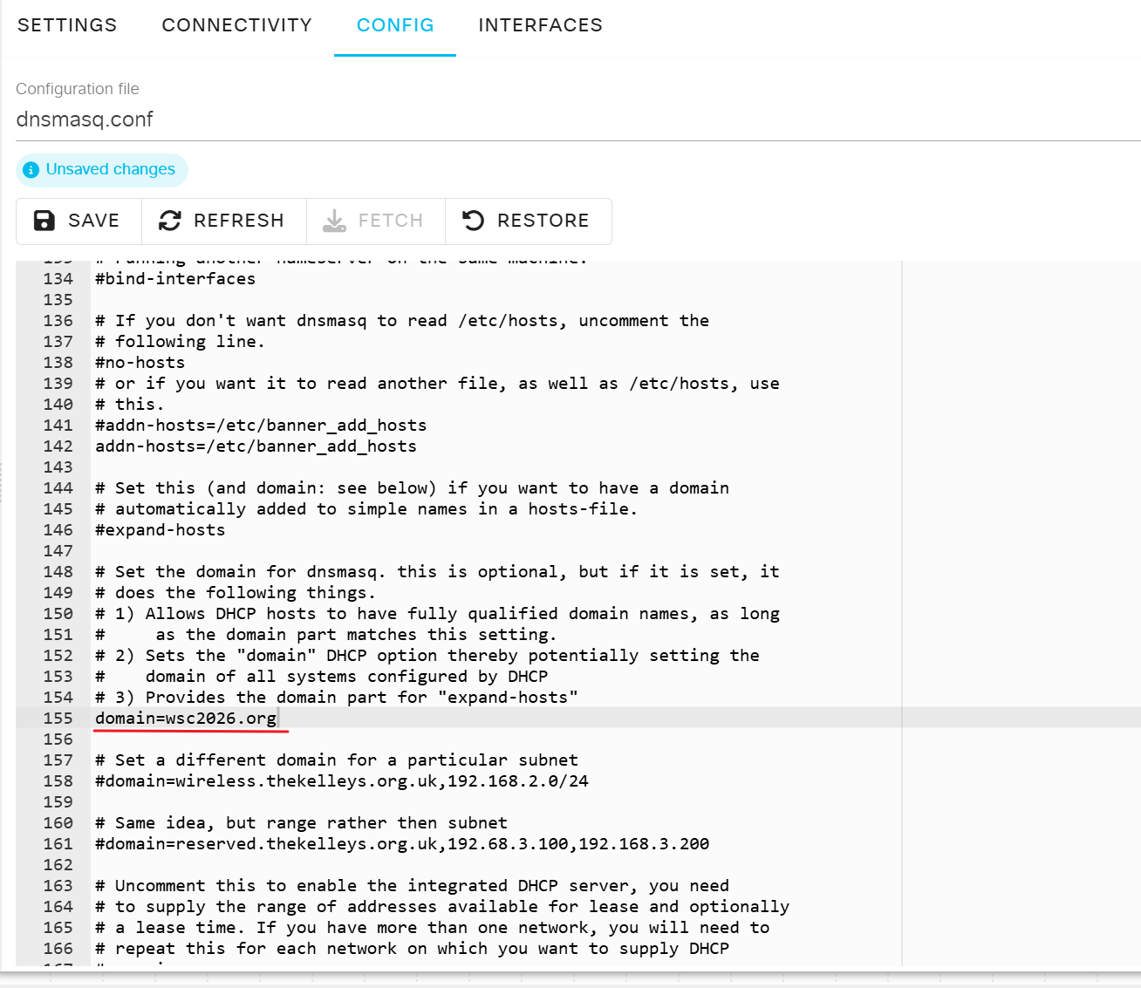Click the floppy disk Save icon
1141x988 pixels.
click(x=44, y=221)
